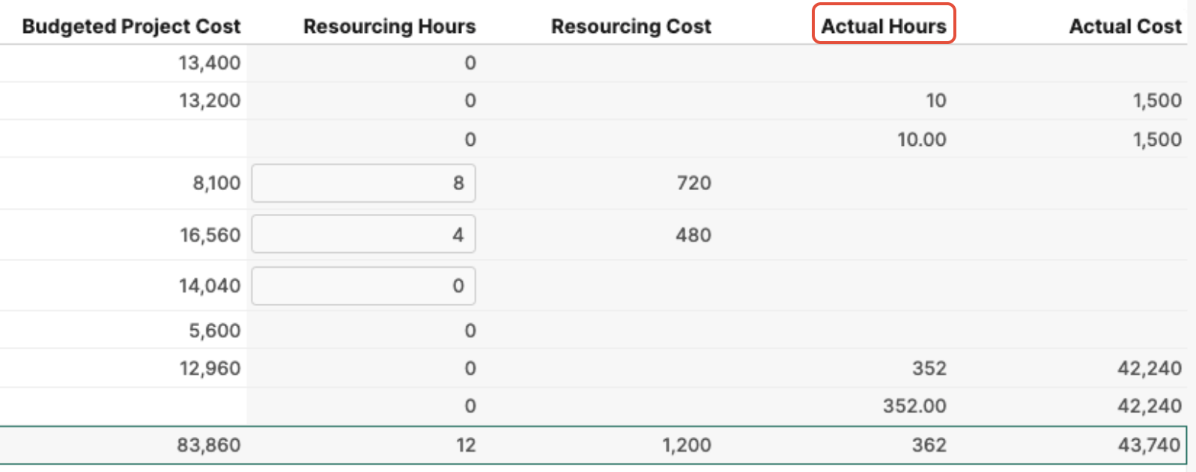Select the 43,740 total actual cost
The height and width of the screenshot is (472, 1196).
pyautogui.click(x=1150, y=445)
